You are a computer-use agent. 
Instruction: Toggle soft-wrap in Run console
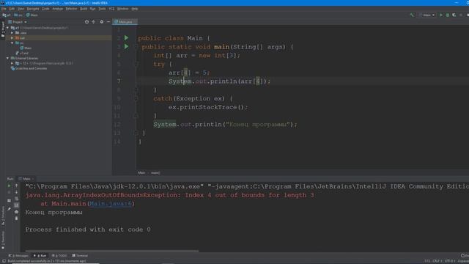16,199
